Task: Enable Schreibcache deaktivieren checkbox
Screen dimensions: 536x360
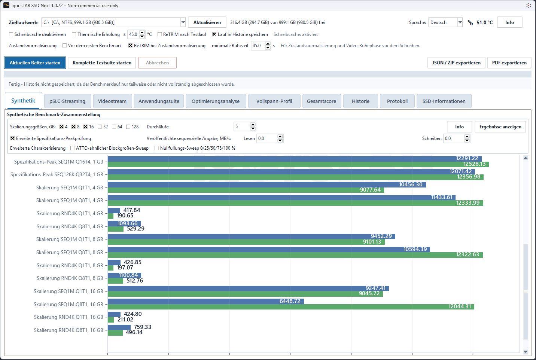Action: 11,34
